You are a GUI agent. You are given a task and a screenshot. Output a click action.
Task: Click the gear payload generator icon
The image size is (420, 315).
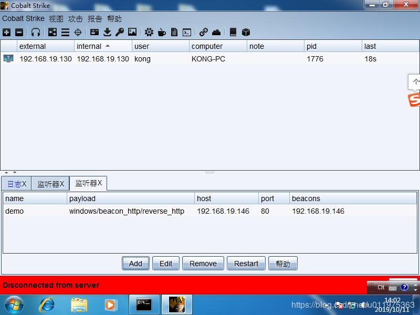149,32
